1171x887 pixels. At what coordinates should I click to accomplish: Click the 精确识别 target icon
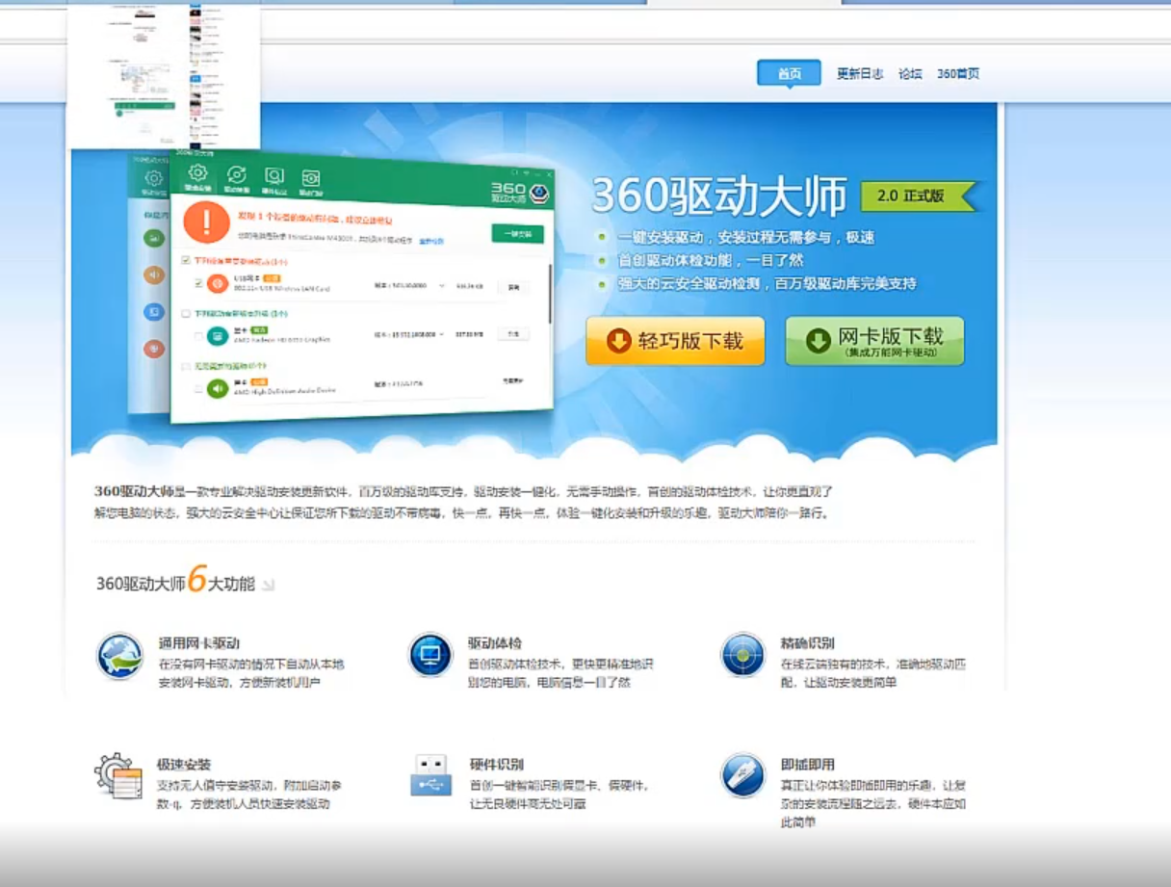click(x=742, y=656)
